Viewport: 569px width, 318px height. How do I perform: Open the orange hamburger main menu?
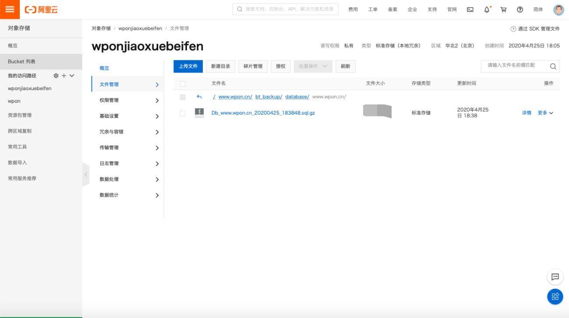(10, 9)
